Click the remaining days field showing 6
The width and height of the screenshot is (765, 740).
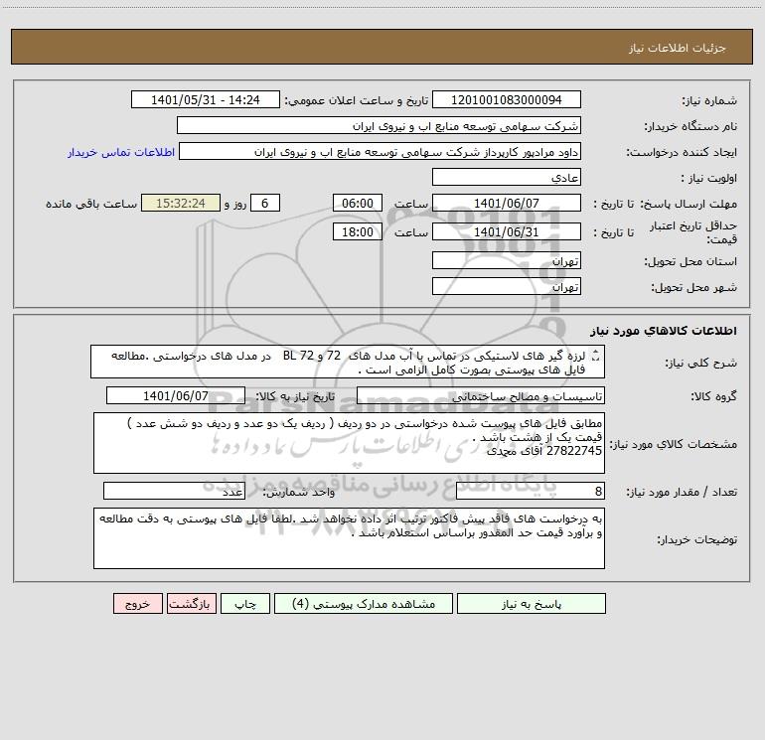point(265,203)
